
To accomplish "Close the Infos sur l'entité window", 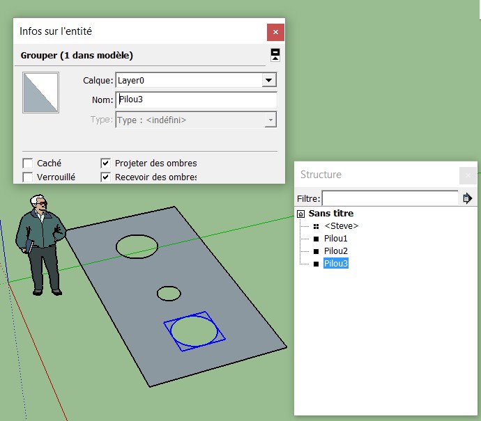I will point(275,32).
